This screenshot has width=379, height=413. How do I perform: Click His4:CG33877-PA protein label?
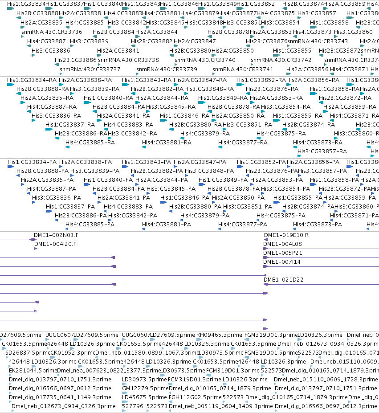243,225
